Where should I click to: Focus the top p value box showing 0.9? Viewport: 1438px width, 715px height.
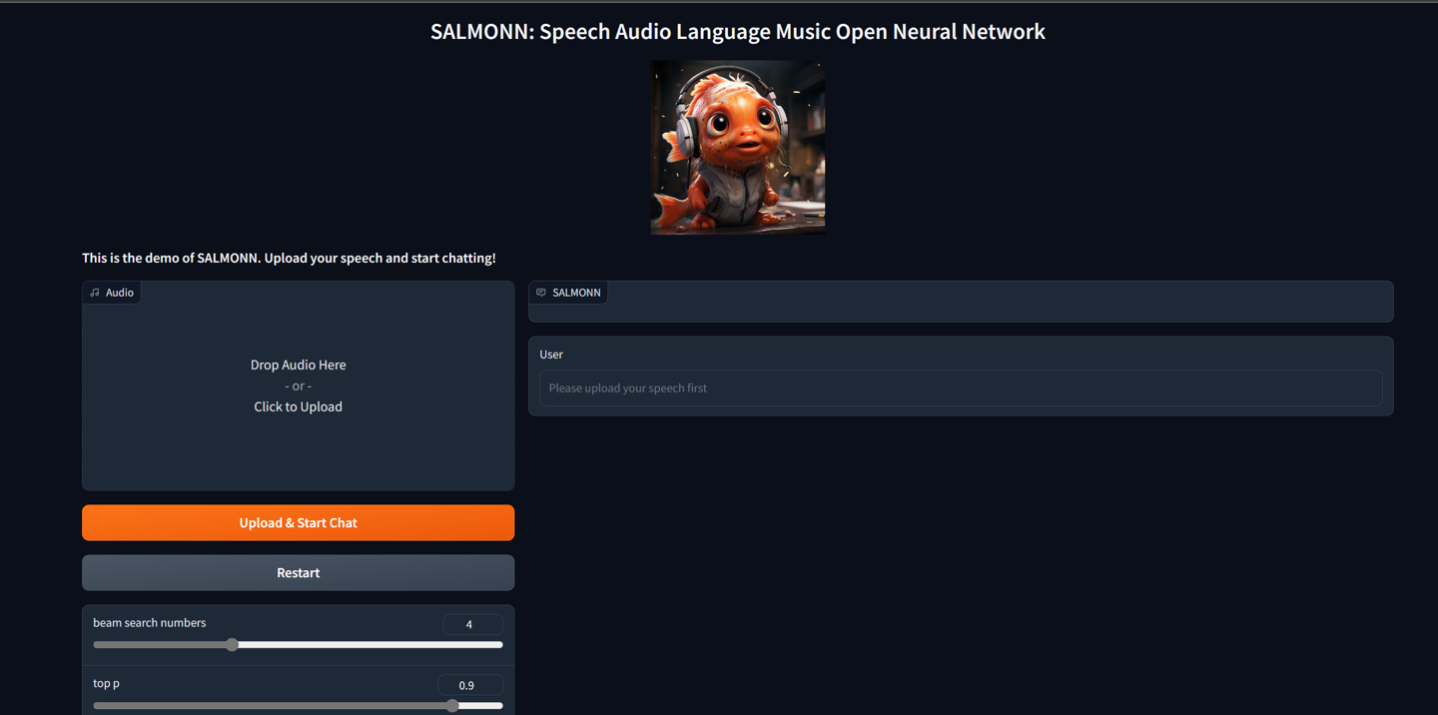click(x=470, y=685)
